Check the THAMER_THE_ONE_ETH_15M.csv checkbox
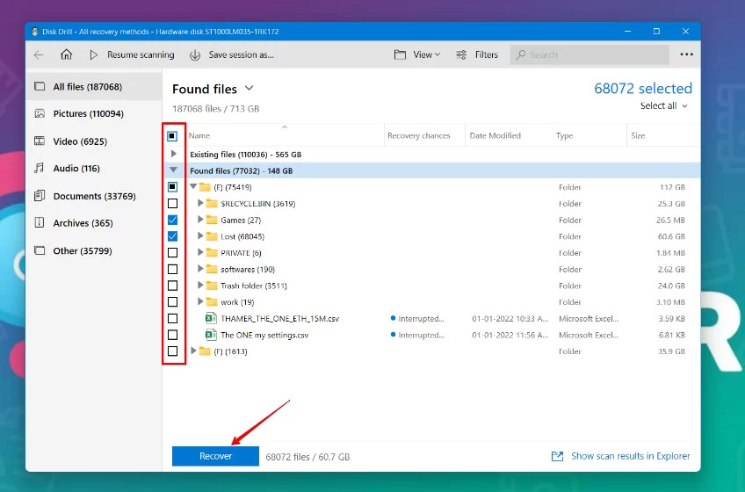This screenshot has width=745, height=492. (172, 319)
